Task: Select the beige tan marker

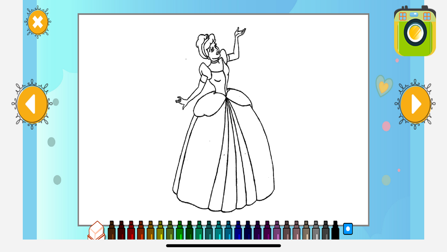Action: click(x=306, y=230)
